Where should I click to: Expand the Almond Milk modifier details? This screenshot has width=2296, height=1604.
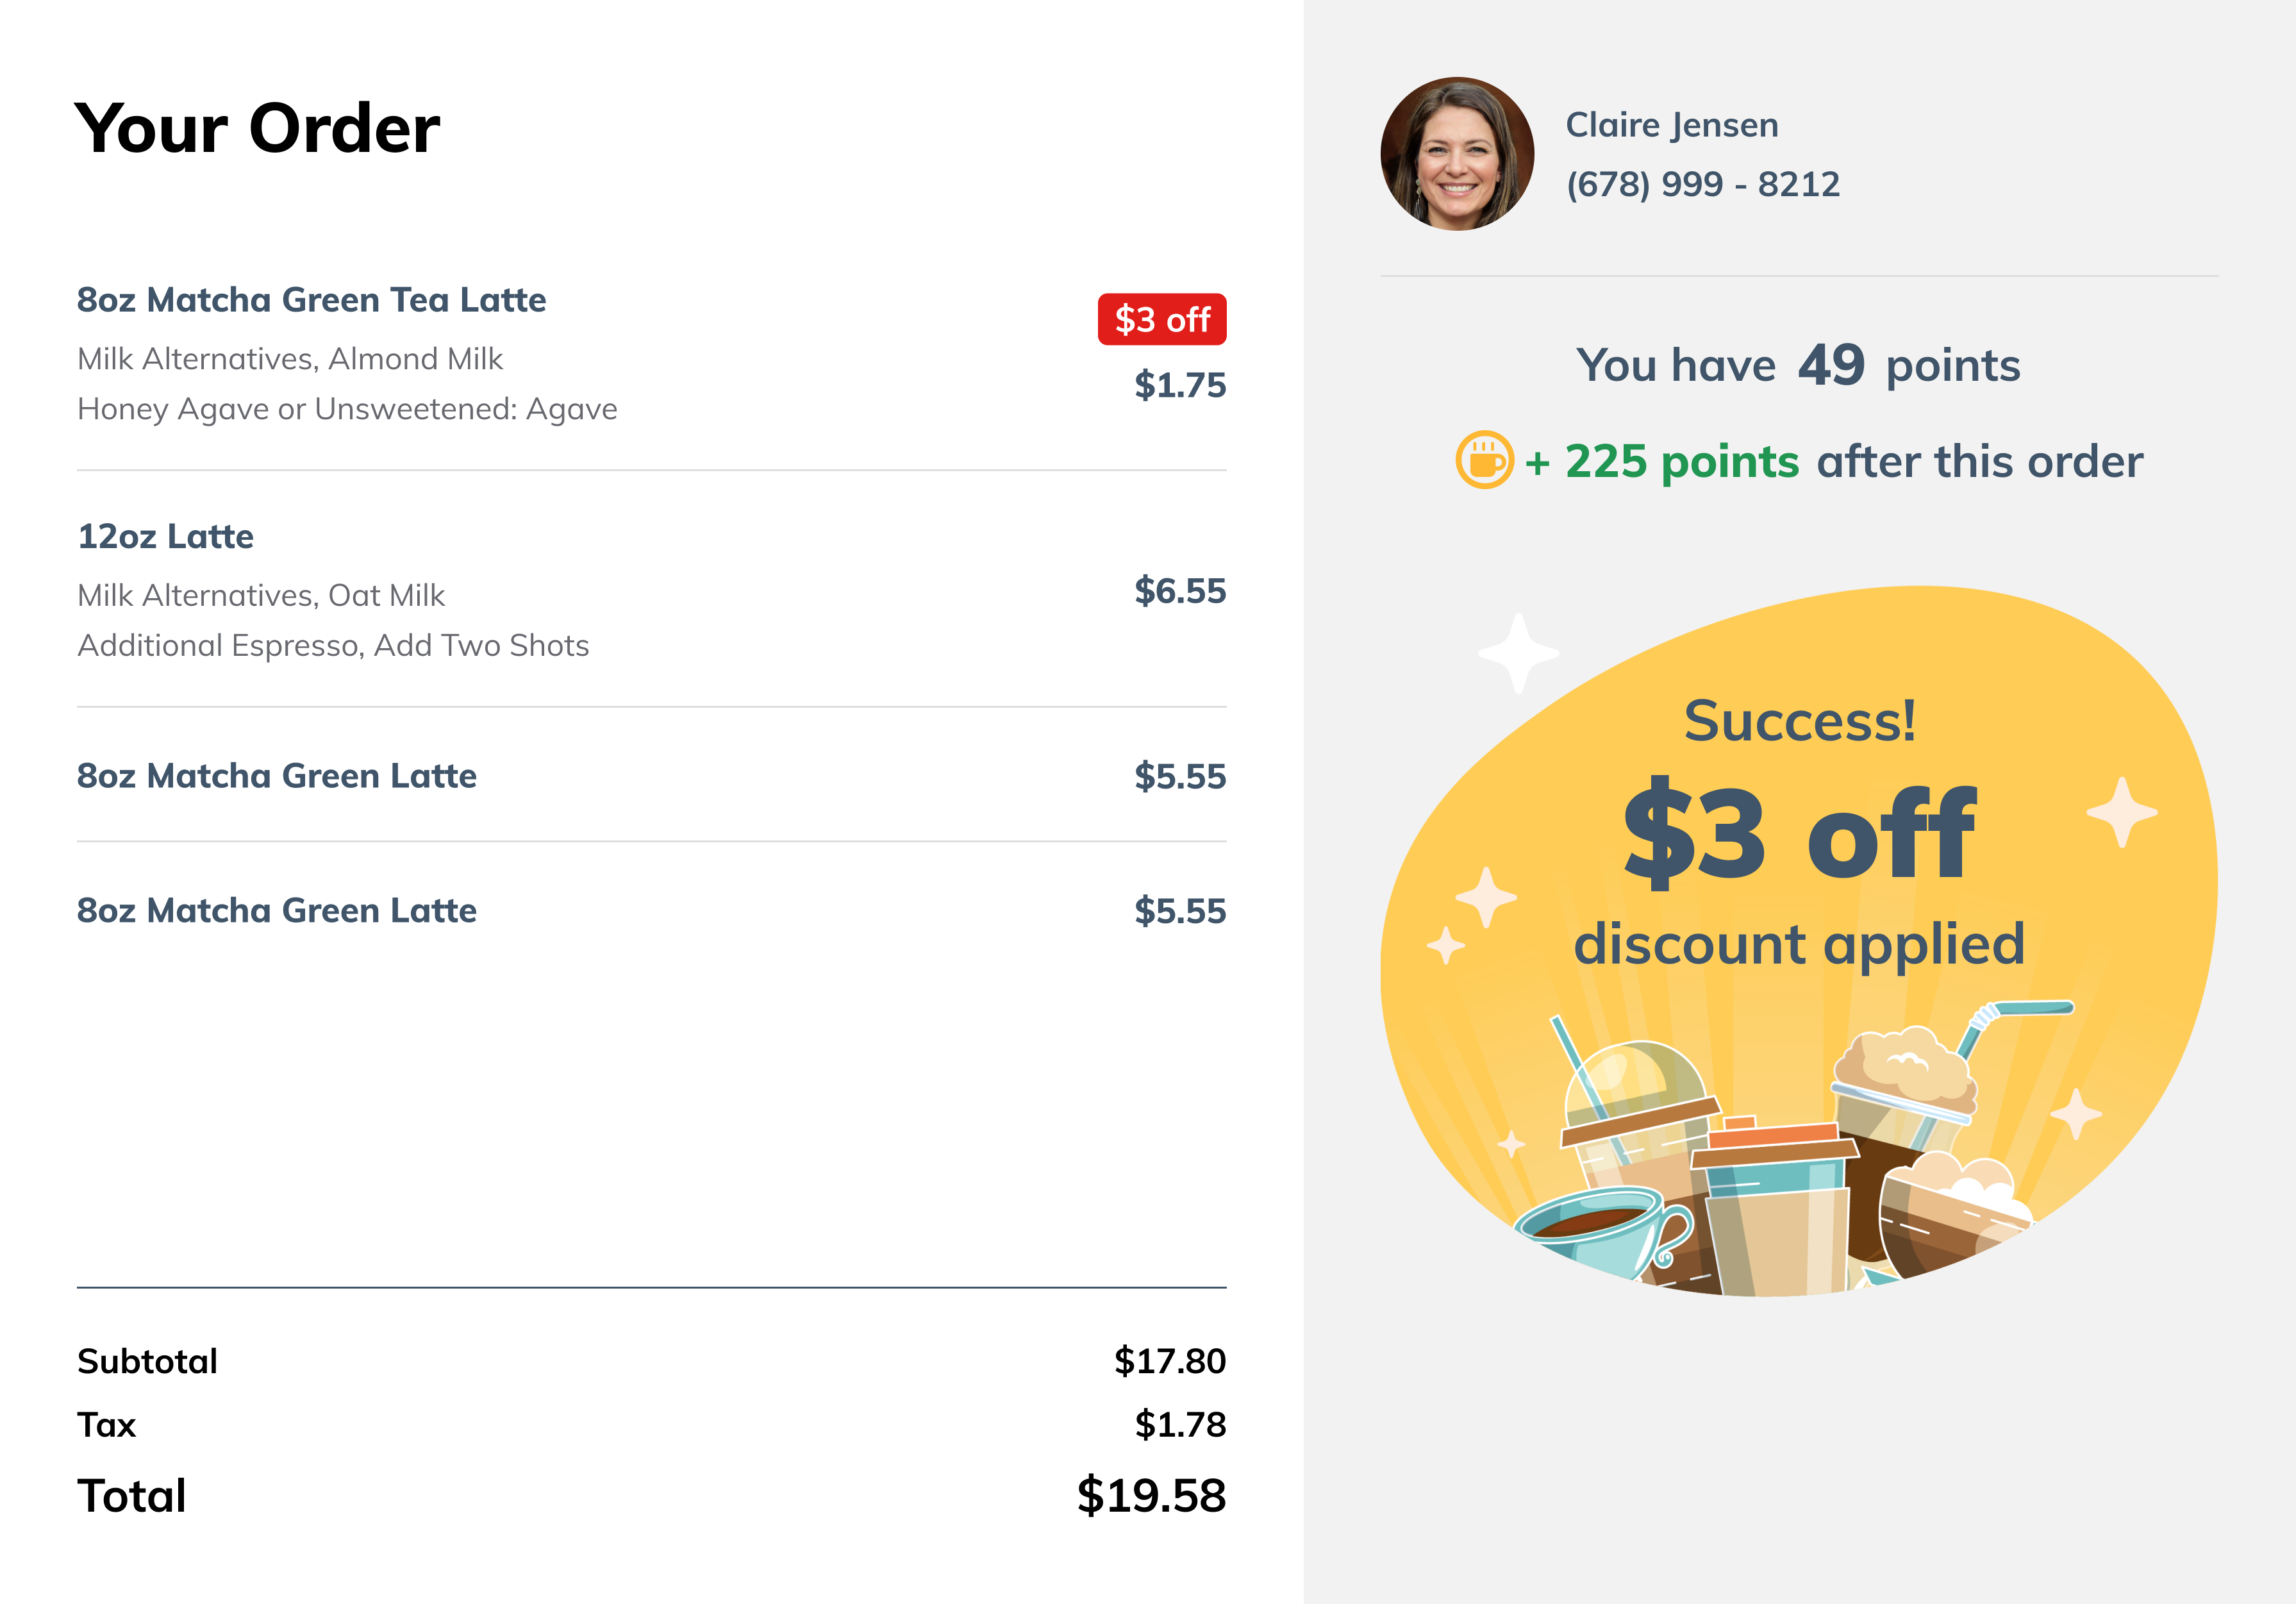click(x=291, y=358)
